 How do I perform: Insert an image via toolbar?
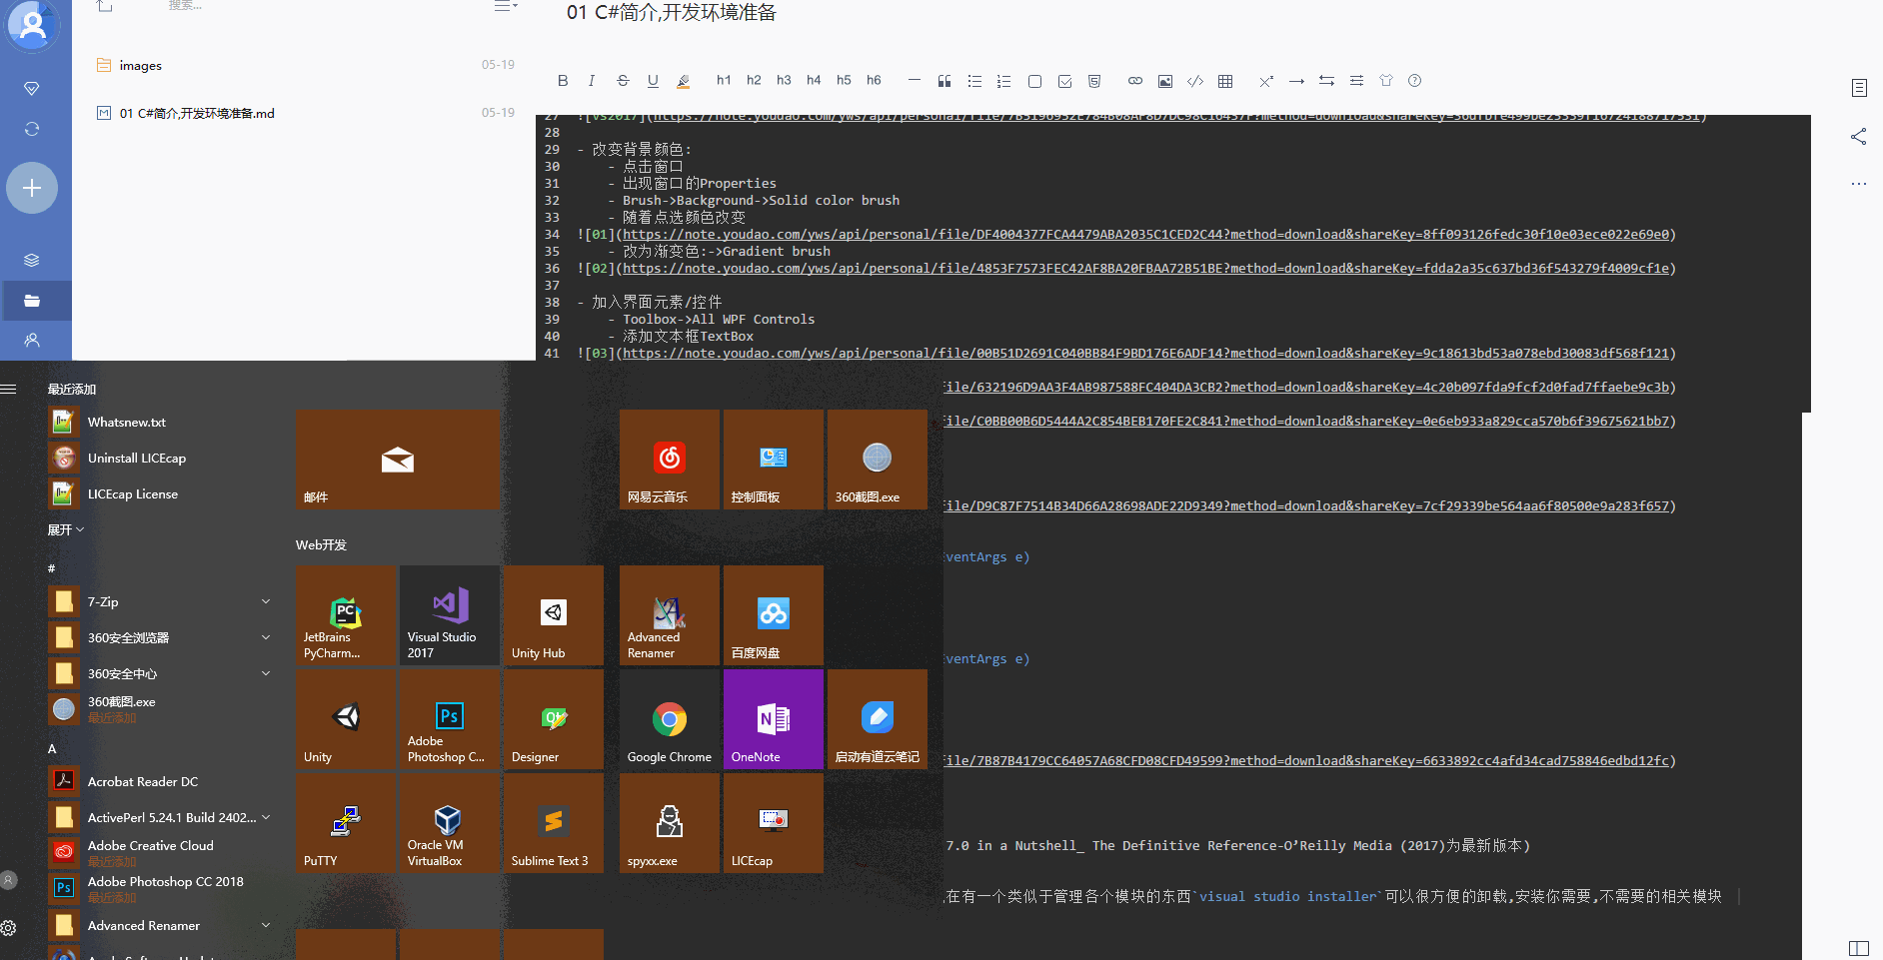[1165, 81]
